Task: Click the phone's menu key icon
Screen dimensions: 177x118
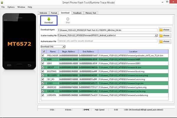Action: click(9, 65)
